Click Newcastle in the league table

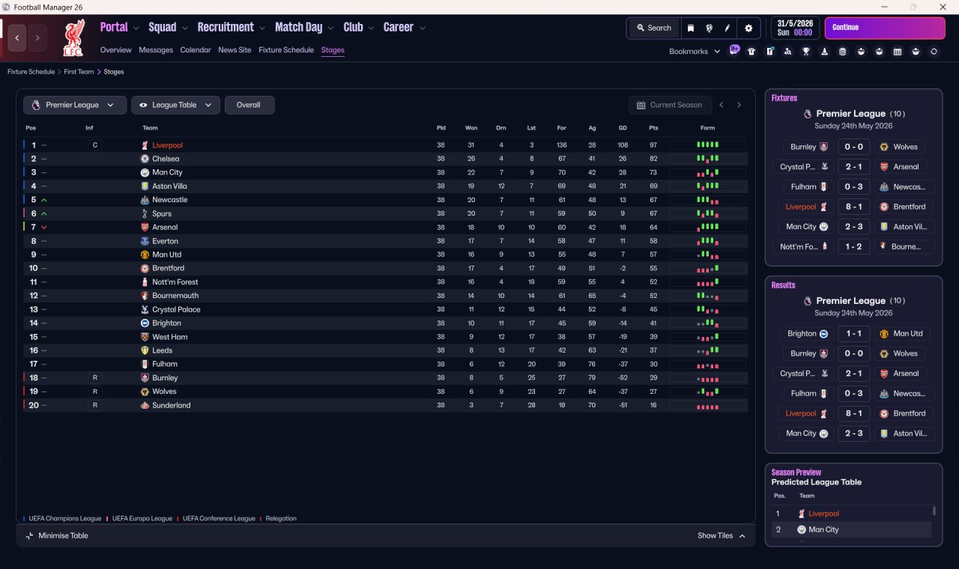170,200
